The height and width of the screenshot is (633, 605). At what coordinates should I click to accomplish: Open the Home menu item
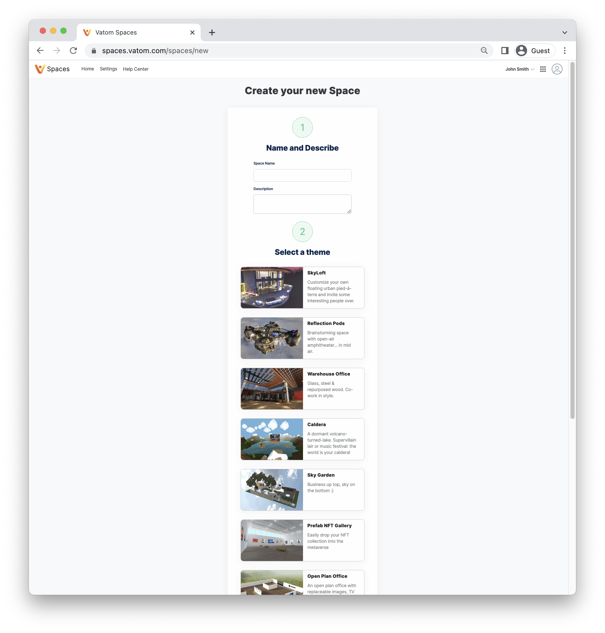88,69
